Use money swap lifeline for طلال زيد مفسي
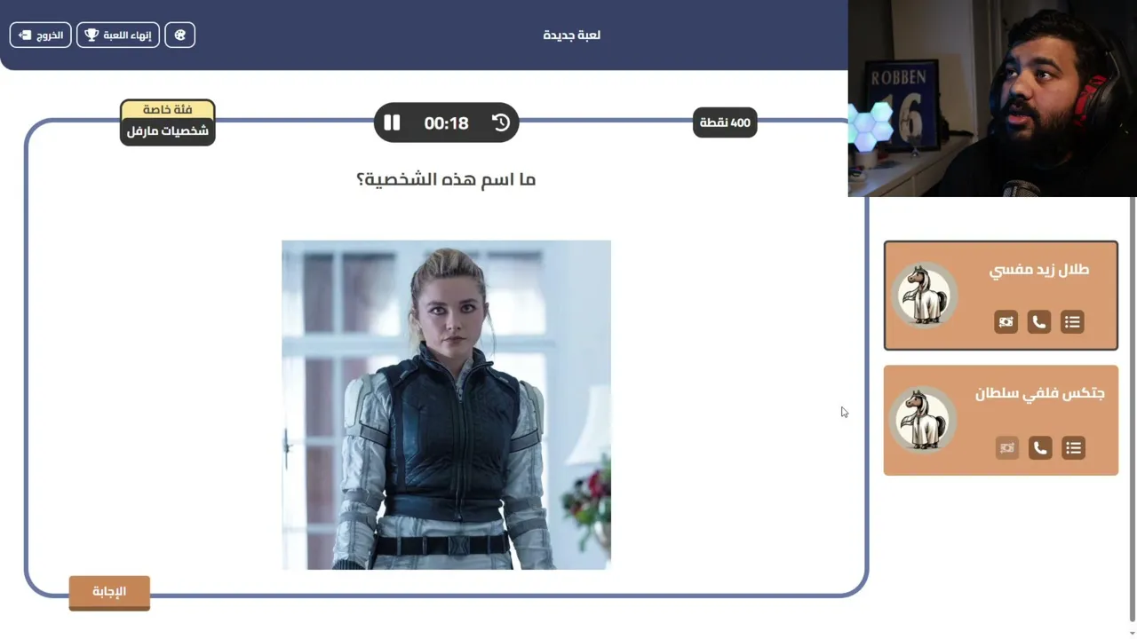 click(1006, 322)
